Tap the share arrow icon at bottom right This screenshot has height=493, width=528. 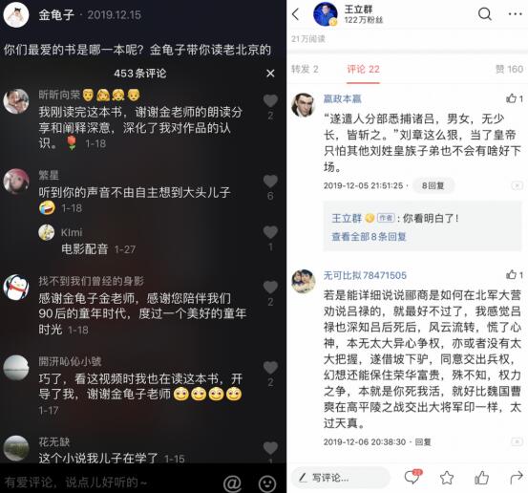[517, 478]
